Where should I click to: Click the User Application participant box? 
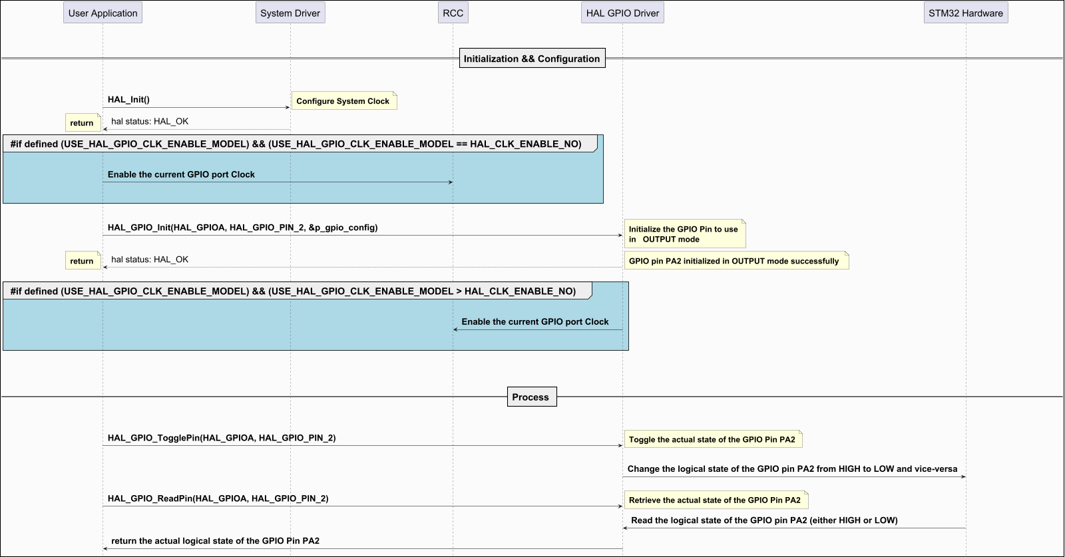[103, 13]
